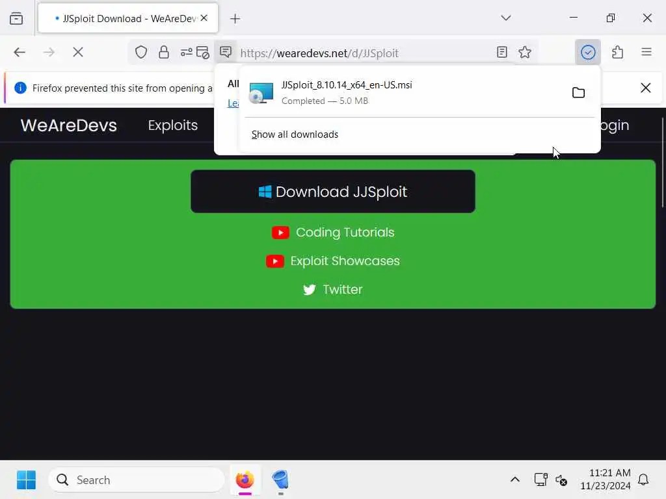Open Firefox View from tab bar icon
The height and width of the screenshot is (499, 666).
point(16,18)
